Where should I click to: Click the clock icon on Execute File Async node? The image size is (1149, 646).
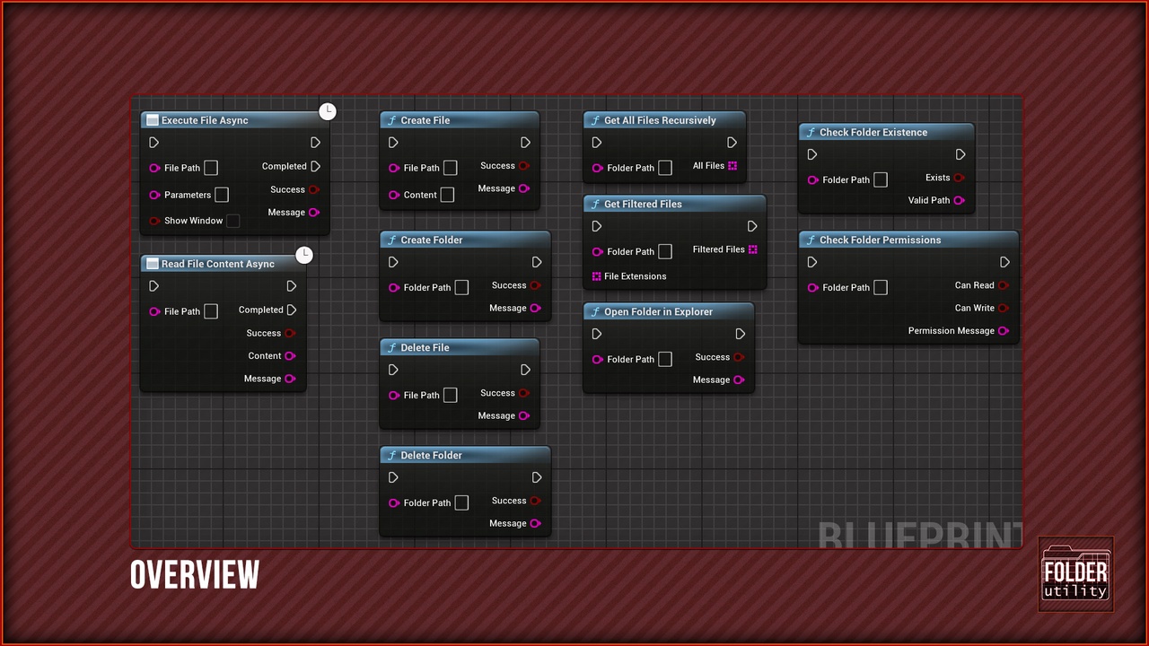tap(328, 111)
